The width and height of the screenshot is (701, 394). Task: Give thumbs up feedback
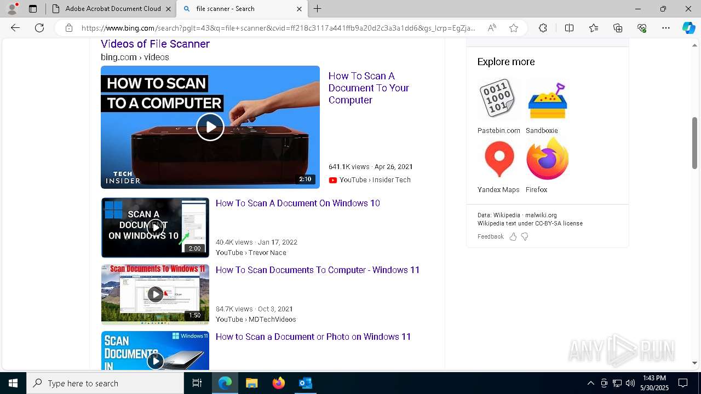coord(513,236)
